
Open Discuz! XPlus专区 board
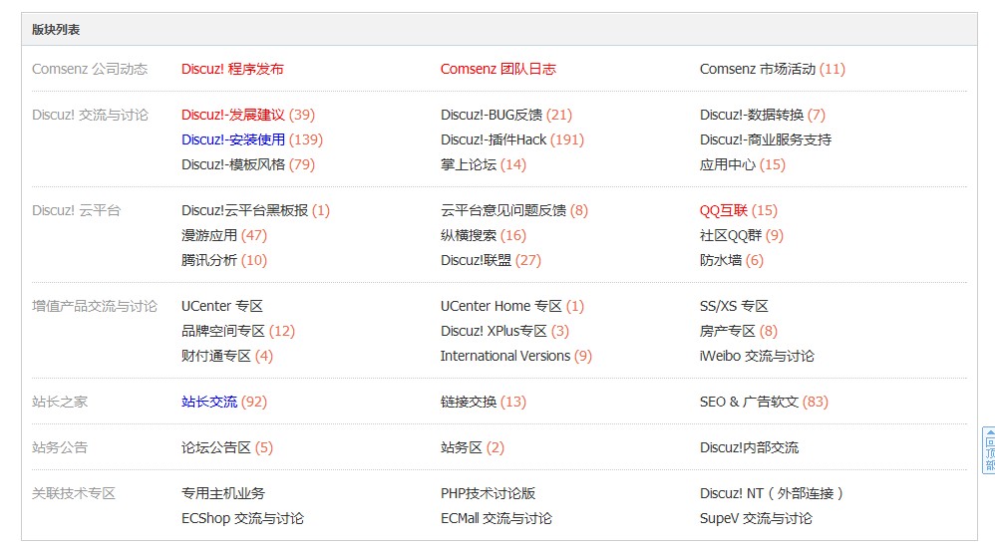tap(494, 331)
